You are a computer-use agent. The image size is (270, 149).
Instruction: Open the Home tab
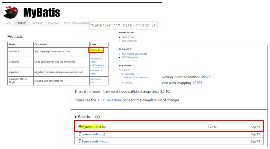8,23
